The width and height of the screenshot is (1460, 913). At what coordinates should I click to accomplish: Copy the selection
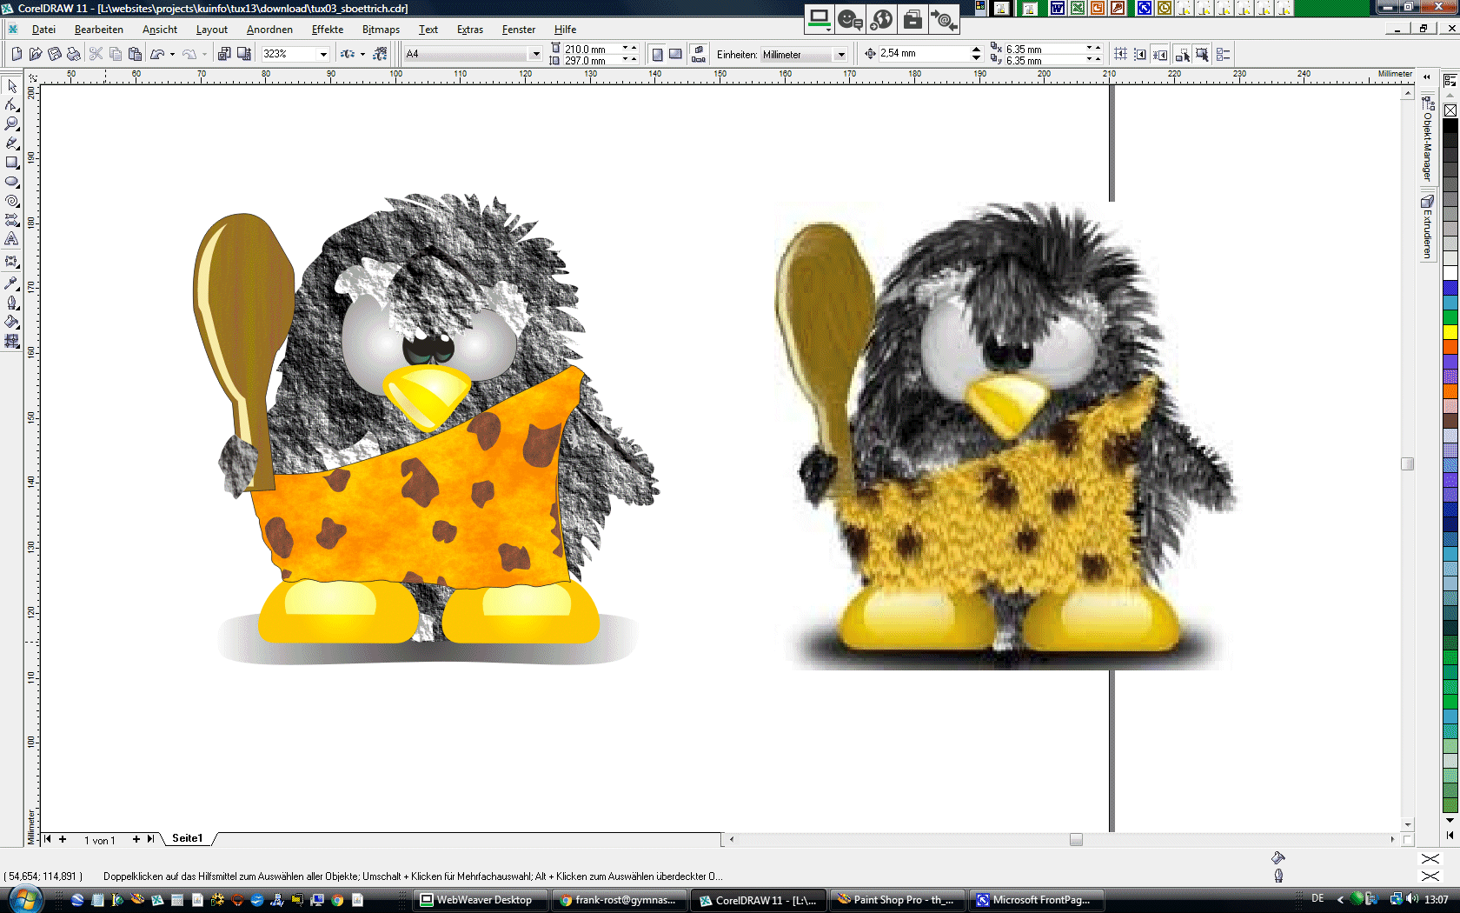point(116,54)
